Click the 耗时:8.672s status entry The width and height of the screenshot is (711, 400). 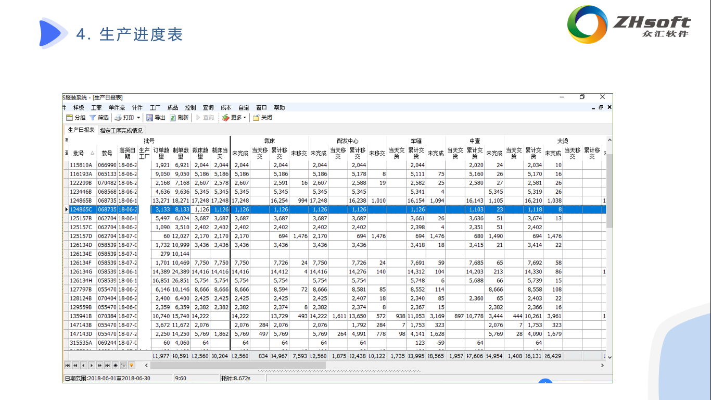click(x=236, y=378)
